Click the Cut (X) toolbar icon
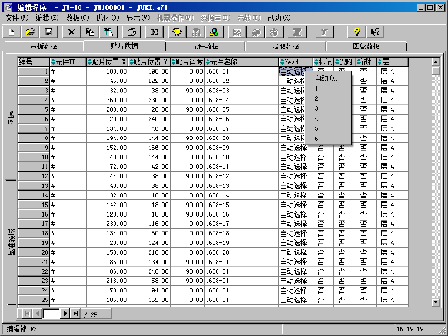The image size is (448, 336). 71,32
